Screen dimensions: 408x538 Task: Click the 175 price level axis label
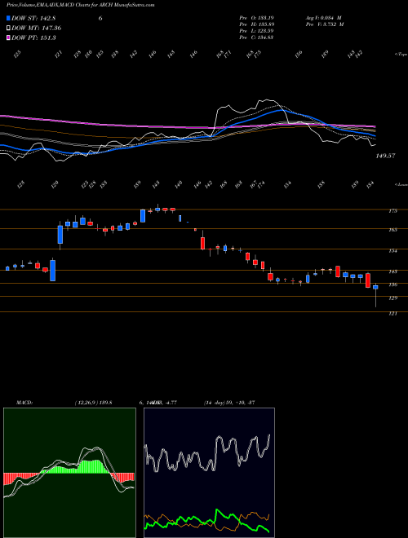(x=392, y=210)
